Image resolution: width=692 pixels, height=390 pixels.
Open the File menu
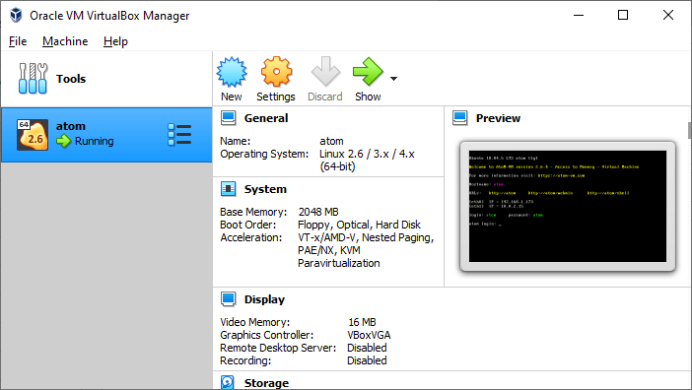pos(18,41)
